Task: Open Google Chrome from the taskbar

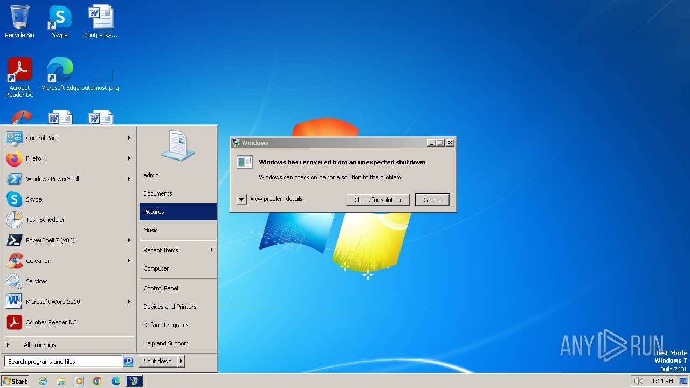Action: (x=98, y=381)
